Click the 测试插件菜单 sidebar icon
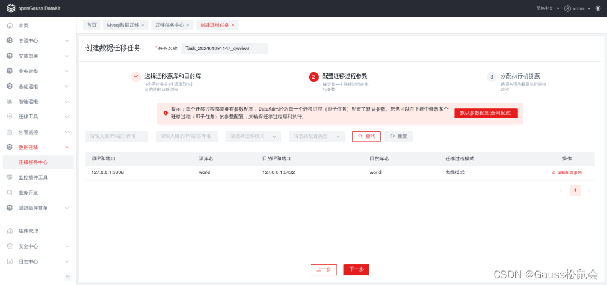 click(x=10, y=208)
